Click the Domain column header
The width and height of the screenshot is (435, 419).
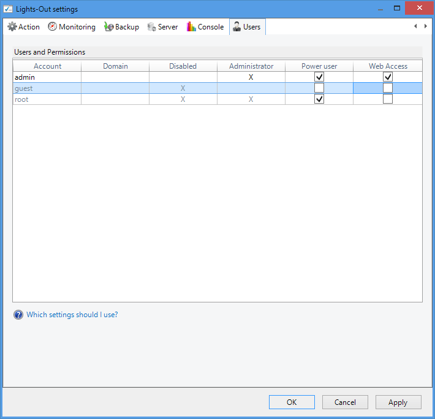coord(115,66)
